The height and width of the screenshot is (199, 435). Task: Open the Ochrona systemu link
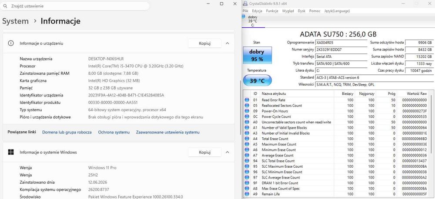click(114, 132)
